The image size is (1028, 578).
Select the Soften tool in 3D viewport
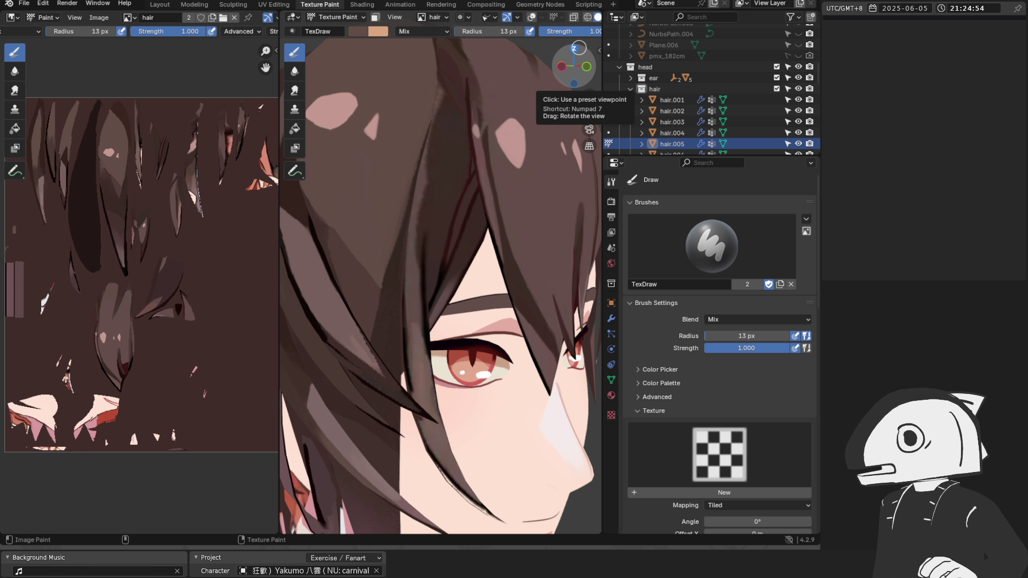[294, 71]
